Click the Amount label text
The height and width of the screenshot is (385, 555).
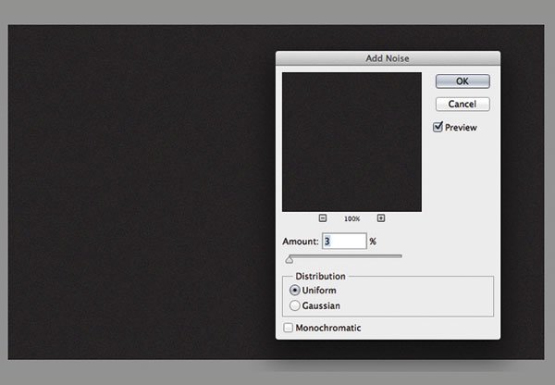pyautogui.click(x=301, y=242)
